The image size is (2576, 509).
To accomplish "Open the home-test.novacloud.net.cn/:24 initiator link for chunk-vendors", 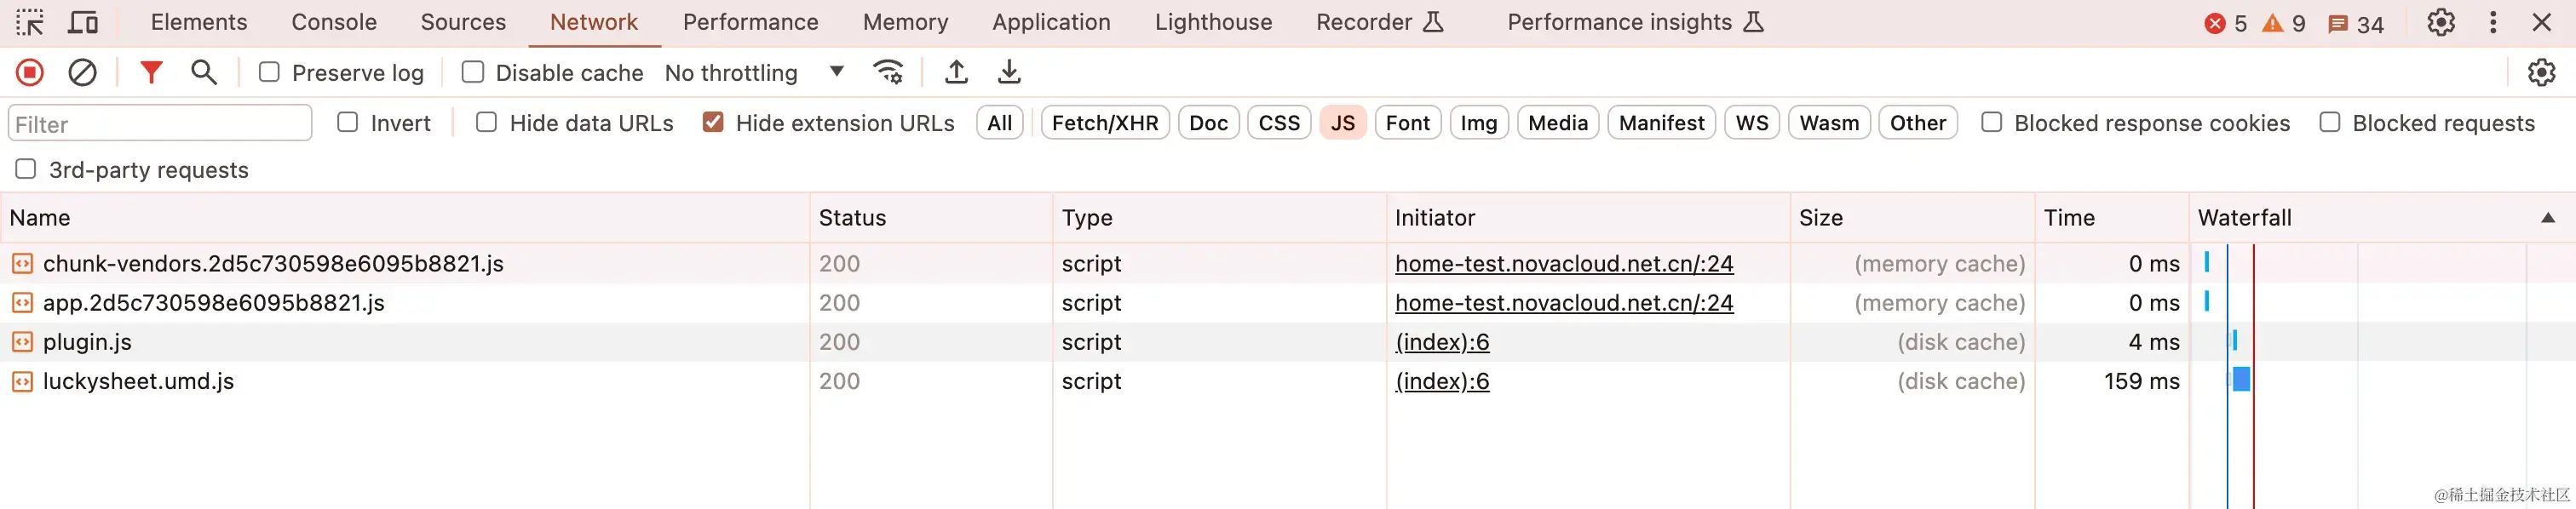I will coord(1563,264).
